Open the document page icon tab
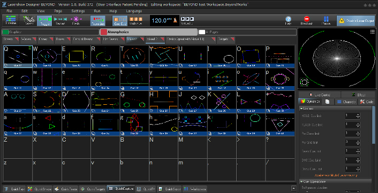The height and width of the screenshot is (193, 378). (328, 102)
